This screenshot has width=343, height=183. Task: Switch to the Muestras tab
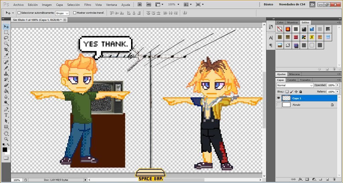pyautogui.click(x=292, y=22)
